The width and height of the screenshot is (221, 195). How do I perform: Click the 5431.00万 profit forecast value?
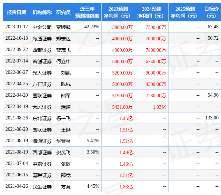coord(122,107)
